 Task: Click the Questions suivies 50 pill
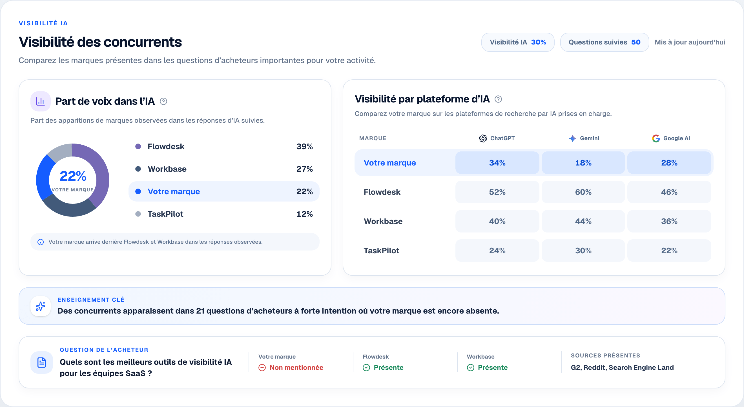[604, 42]
